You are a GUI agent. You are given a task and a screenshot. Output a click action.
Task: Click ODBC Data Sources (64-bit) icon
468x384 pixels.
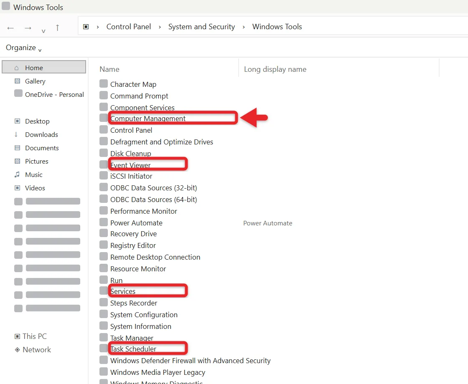104,199
